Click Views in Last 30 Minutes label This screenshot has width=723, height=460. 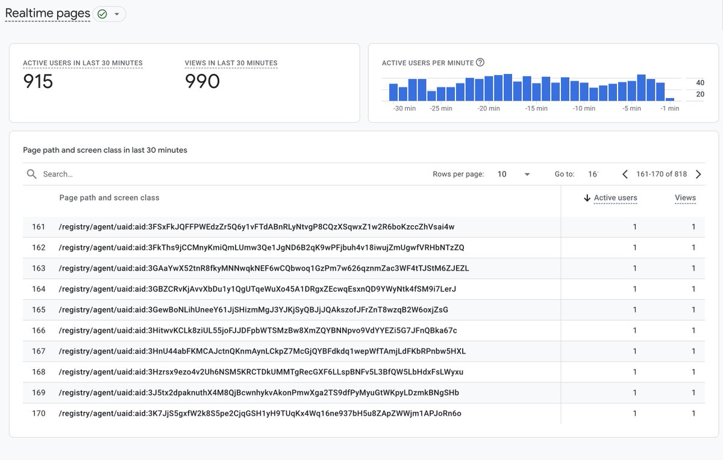pyautogui.click(x=231, y=63)
